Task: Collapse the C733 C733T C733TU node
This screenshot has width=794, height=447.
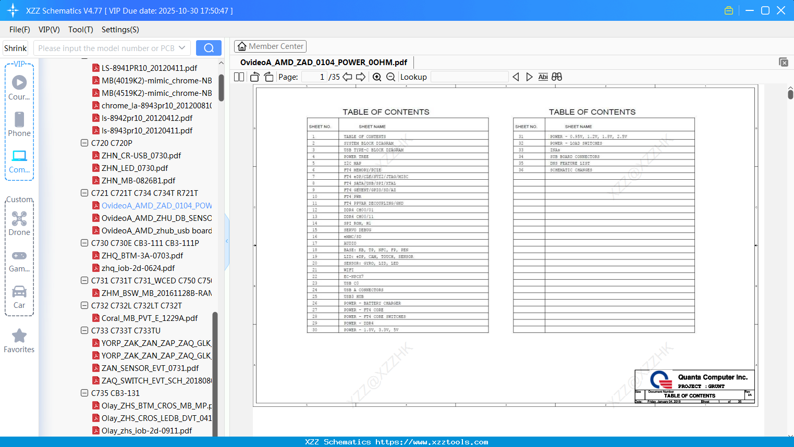Action: 84,330
